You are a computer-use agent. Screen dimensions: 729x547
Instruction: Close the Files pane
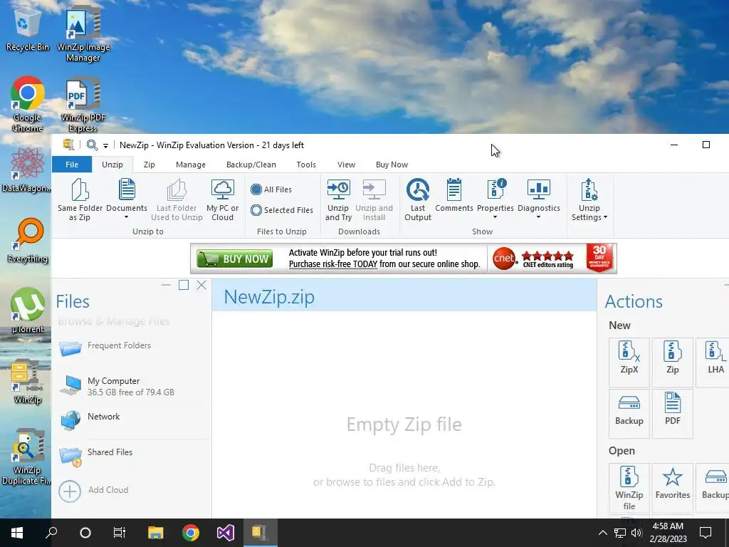[x=201, y=285]
